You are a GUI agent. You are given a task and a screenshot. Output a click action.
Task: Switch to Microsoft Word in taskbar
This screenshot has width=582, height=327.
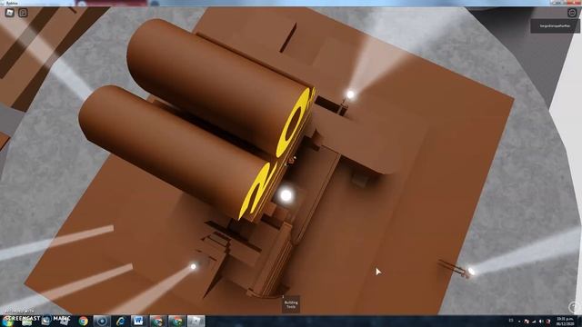coord(138,321)
